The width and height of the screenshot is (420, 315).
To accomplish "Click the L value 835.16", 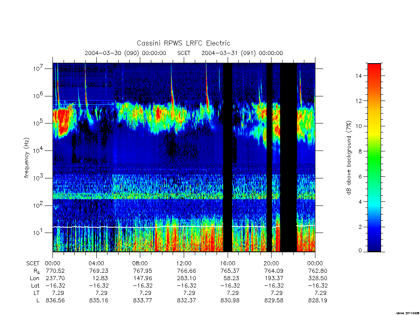I will coord(98,301).
